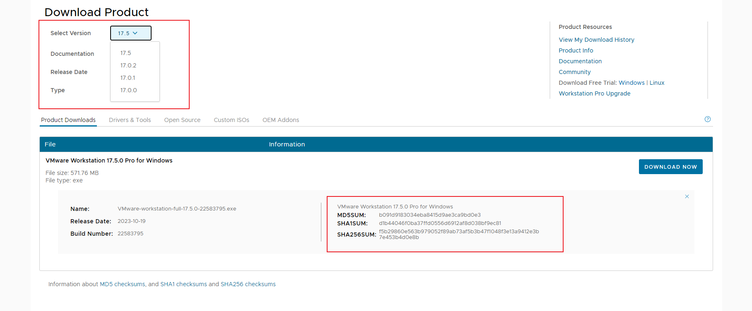Open the SHA256 checksums information link
The width and height of the screenshot is (752, 311).
pyautogui.click(x=248, y=284)
